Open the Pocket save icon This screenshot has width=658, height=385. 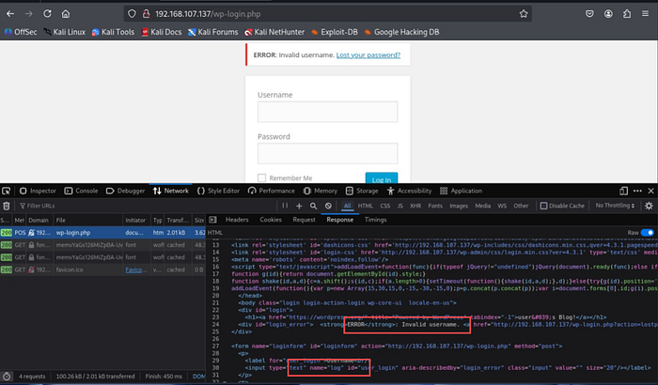(589, 14)
